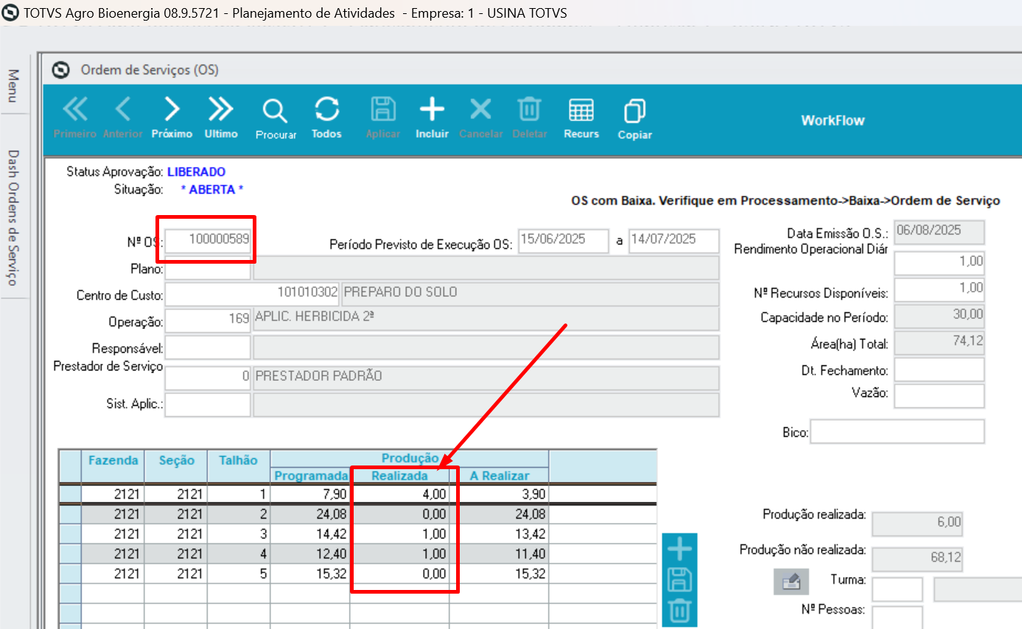Click the A Realizar column header

(499, 476)
